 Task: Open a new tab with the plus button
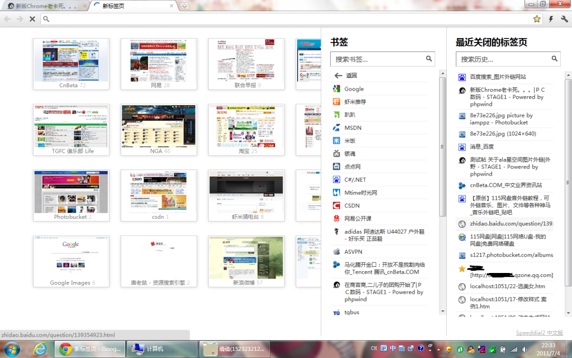point(184,6)
